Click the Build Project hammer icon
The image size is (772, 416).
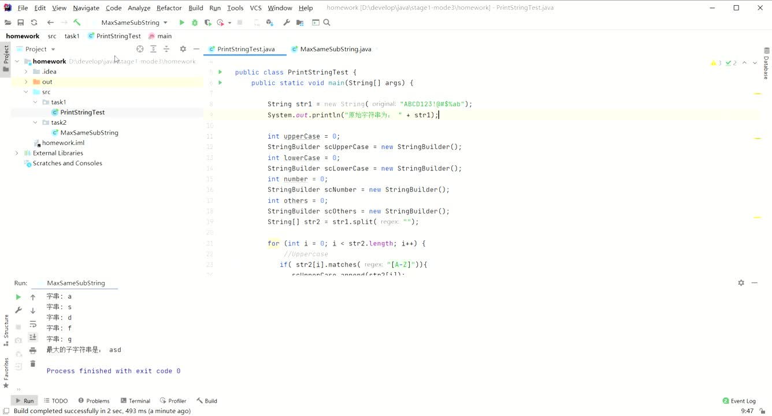click(77, 23)
